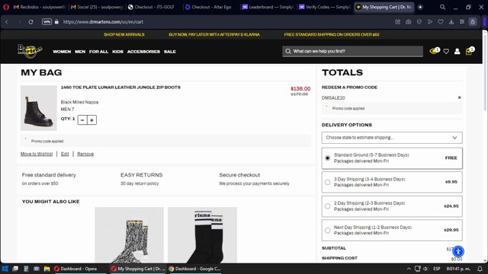Click the Remove link for the boots
Screen dimensions: 488x274
(x=85, y=154)
